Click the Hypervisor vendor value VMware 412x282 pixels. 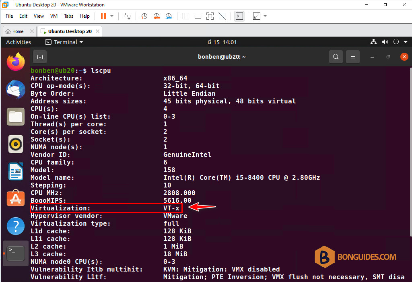pyautogui.click(x=175, y=216)
